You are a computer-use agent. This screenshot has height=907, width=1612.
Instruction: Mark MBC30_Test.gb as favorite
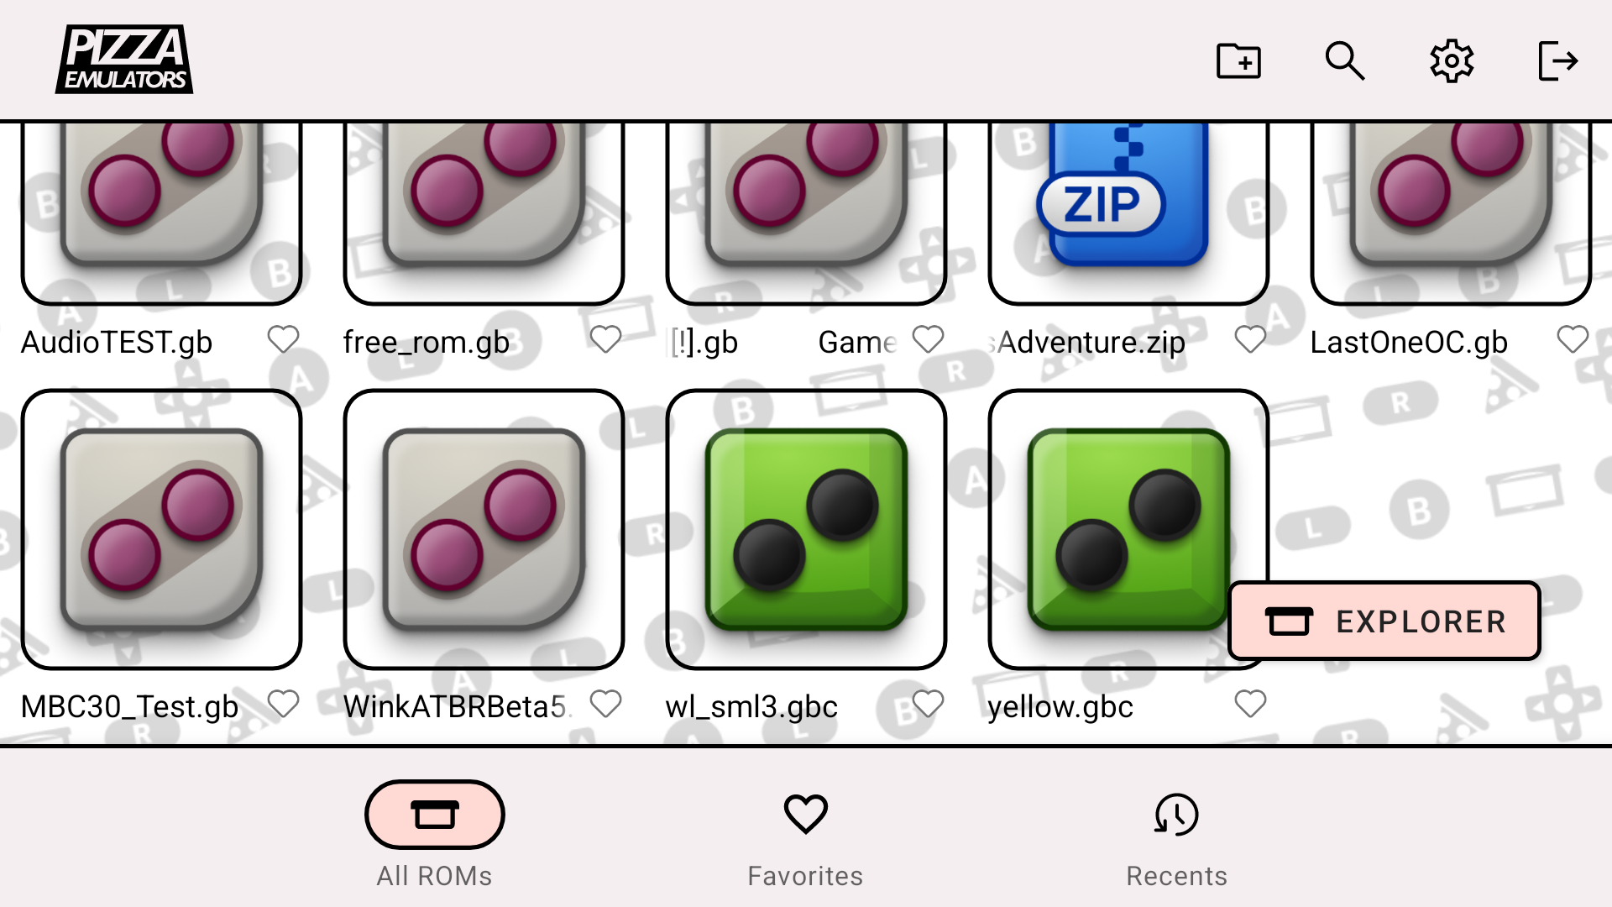(x=283, y=704)
